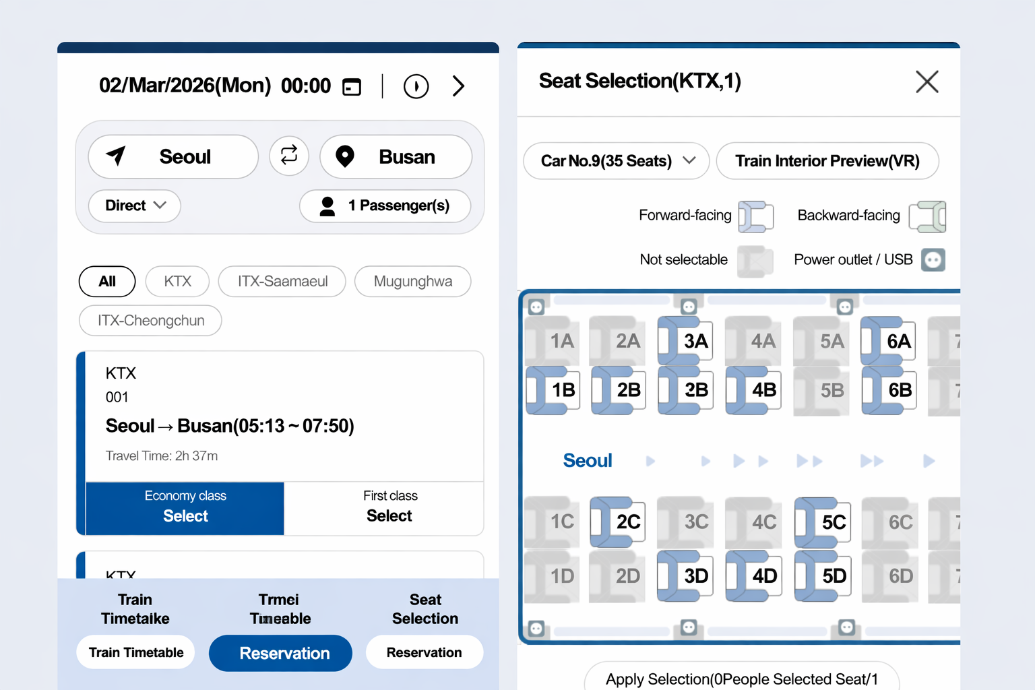Click the forward-facing seat legend icon
This screenshot has height=690, width=1035.
(x=756, y=216)
